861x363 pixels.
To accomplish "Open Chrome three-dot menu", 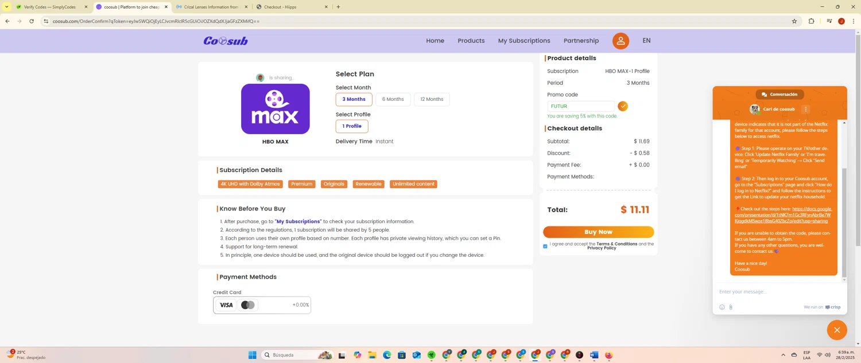I will (x=854, y=21).
